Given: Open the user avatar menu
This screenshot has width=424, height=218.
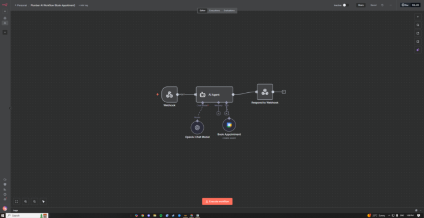Looking at the screenshot, I should [x=5, y=208].
